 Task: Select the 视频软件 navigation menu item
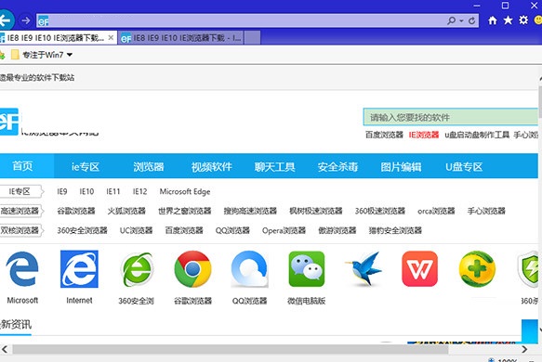[212, 167]
